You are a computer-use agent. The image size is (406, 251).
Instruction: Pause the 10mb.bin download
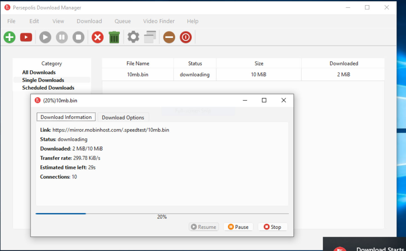tap(238, 227)
